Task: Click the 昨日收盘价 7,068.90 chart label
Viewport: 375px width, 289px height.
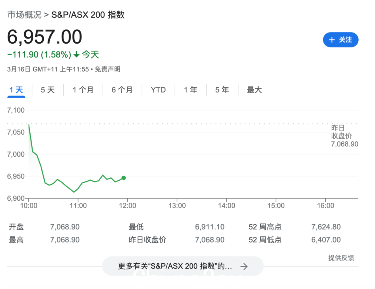Action: click(x=344, y=136)
